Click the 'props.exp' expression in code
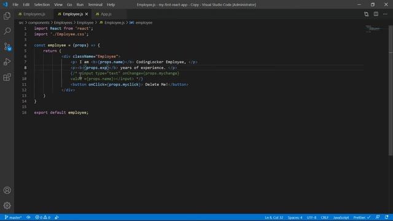The image size is (393, 221). coord(96,68)
